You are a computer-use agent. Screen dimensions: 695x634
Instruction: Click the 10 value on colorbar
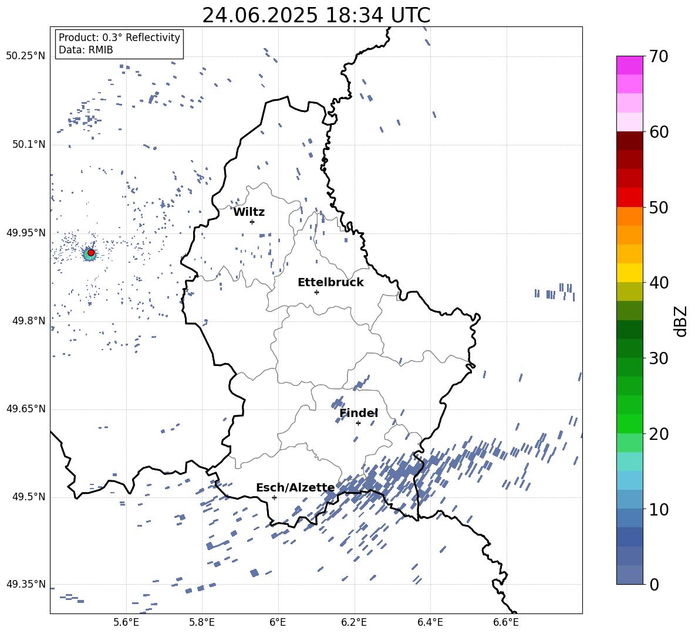coord(658,510)
